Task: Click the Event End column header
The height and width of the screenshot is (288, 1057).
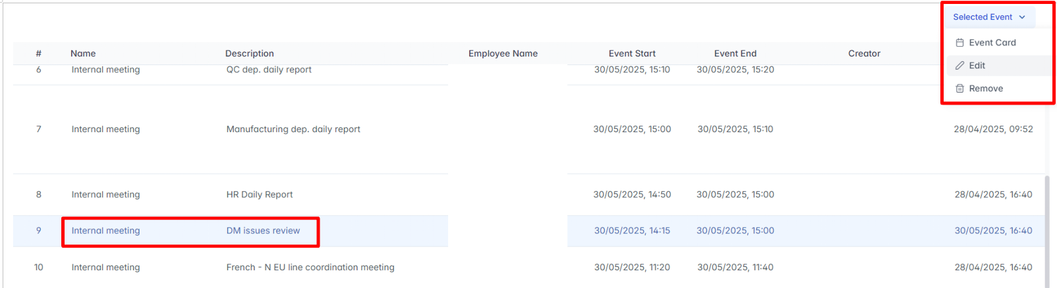Action: (735, 54)
